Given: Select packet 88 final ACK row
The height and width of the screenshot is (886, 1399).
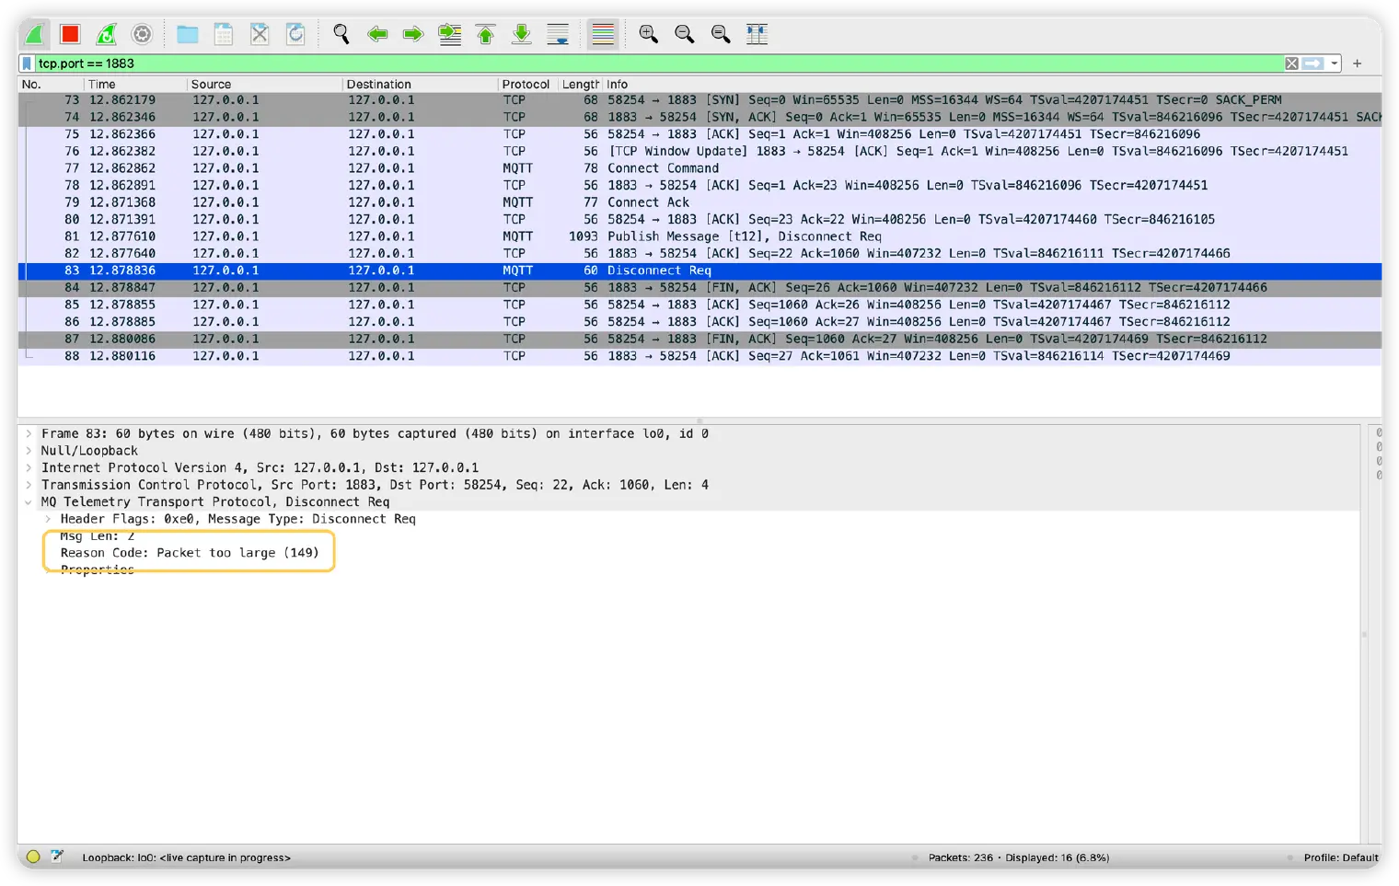Looking at the screenshot, I should [x=699, y=356].
